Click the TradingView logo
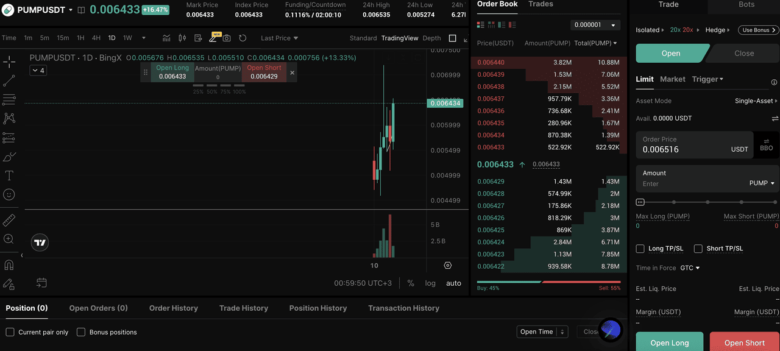The height and width of the screenshot is (351, 780). click(40, 243)
